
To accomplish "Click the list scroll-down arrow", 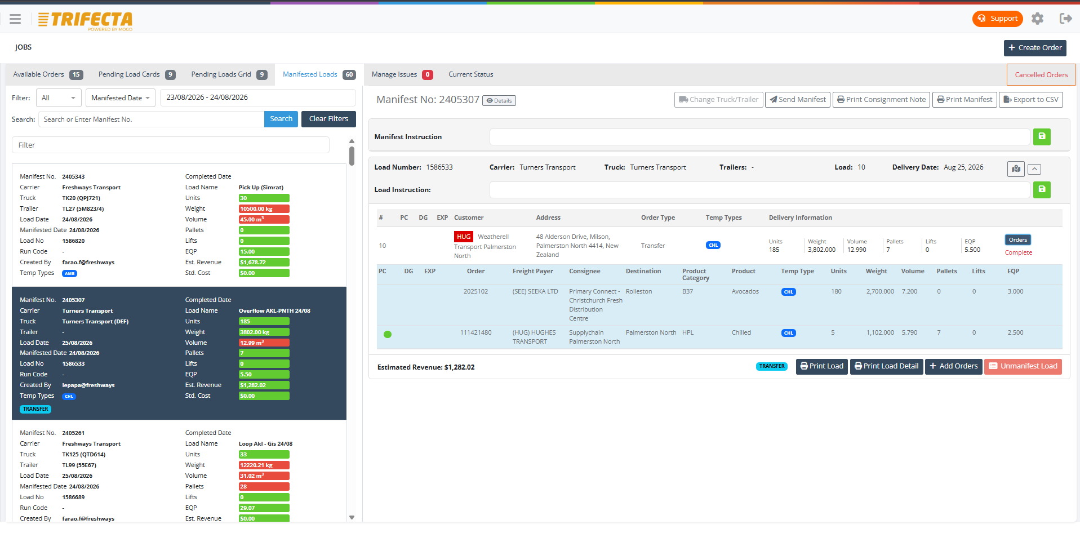I will point(352,517).
